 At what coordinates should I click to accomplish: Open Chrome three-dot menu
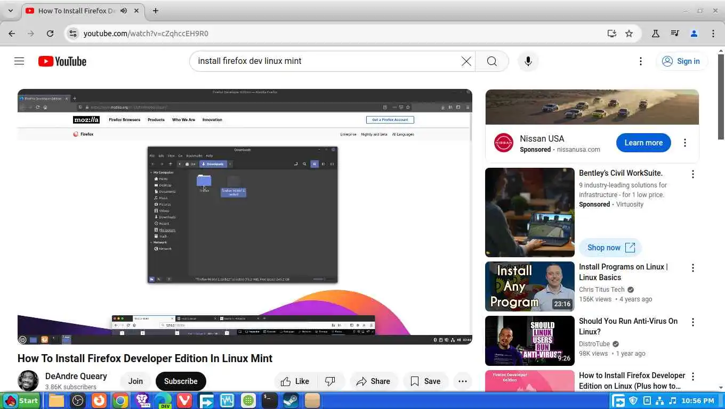(x=713, y=33)
